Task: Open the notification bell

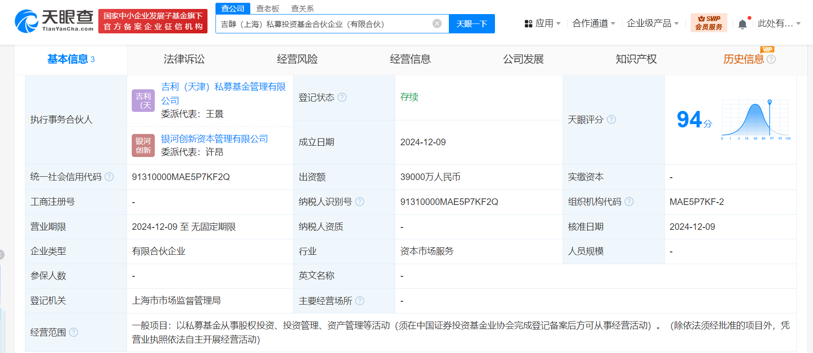Action: [x=742, y=24]
